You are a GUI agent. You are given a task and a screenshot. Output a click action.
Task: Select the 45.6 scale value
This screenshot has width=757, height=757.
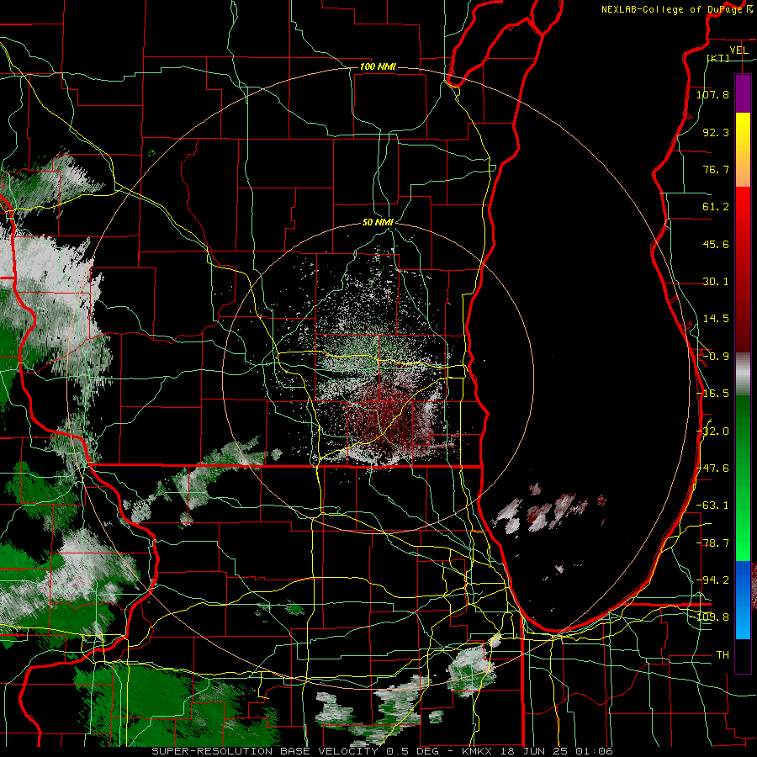click(x=716, y=244)
